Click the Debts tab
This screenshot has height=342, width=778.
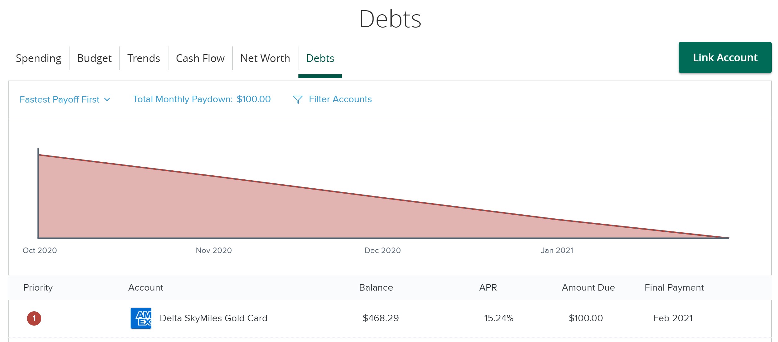pyautogui.click(x=320, y=59)
